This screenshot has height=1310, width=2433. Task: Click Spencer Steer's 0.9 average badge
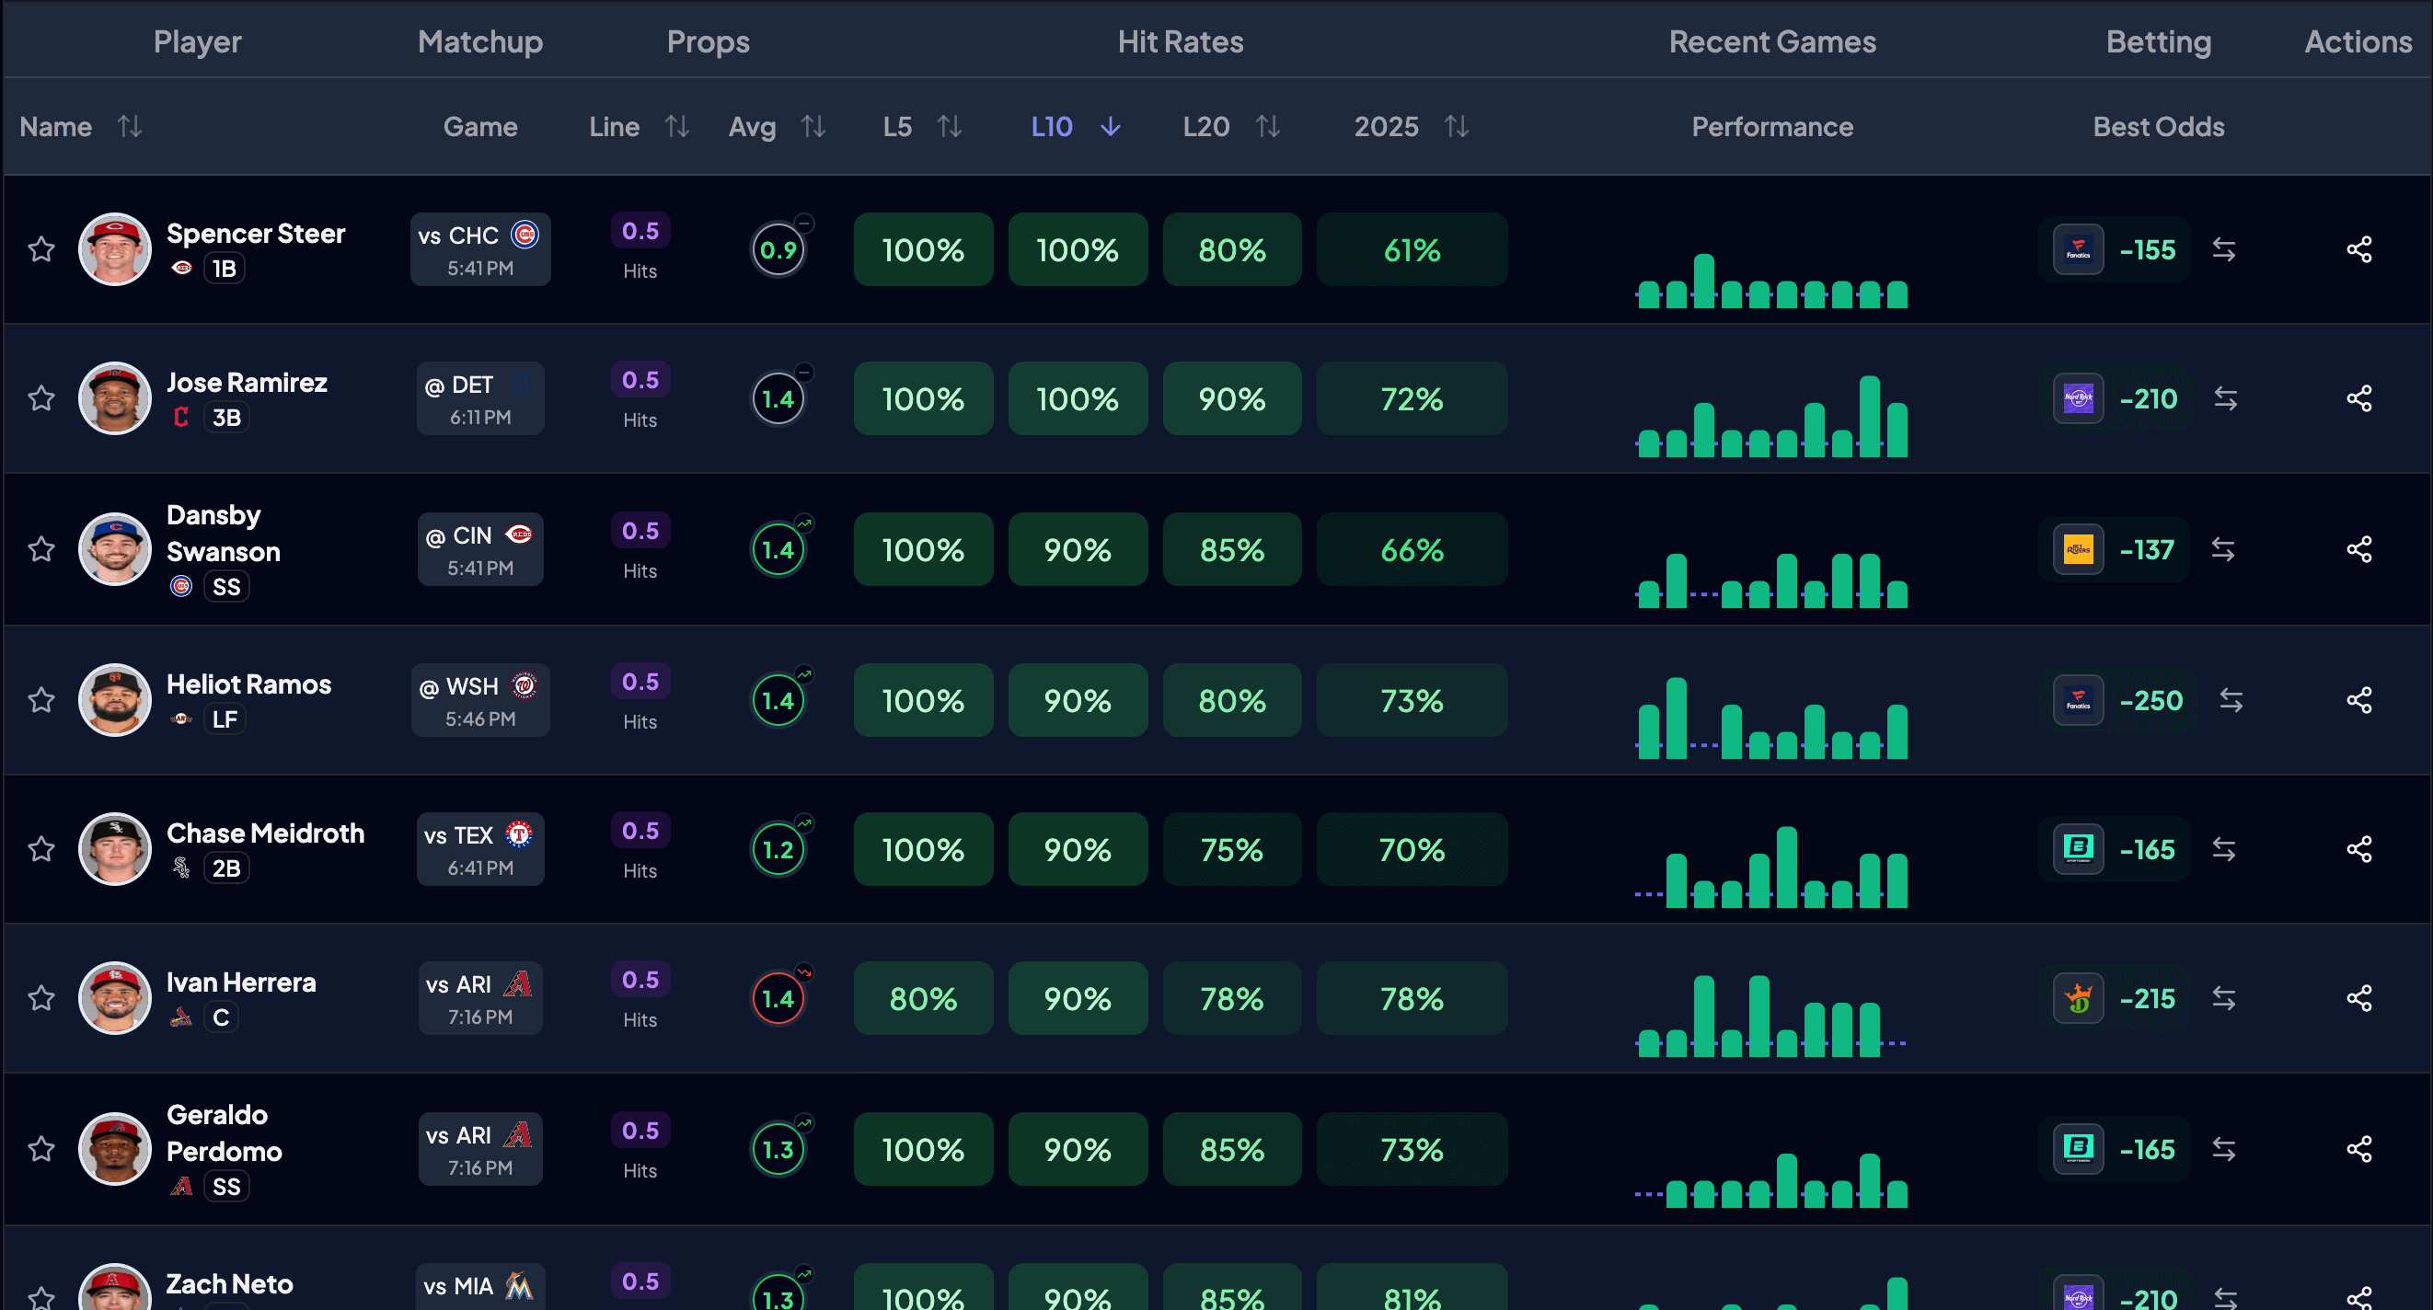coord(778,249)
